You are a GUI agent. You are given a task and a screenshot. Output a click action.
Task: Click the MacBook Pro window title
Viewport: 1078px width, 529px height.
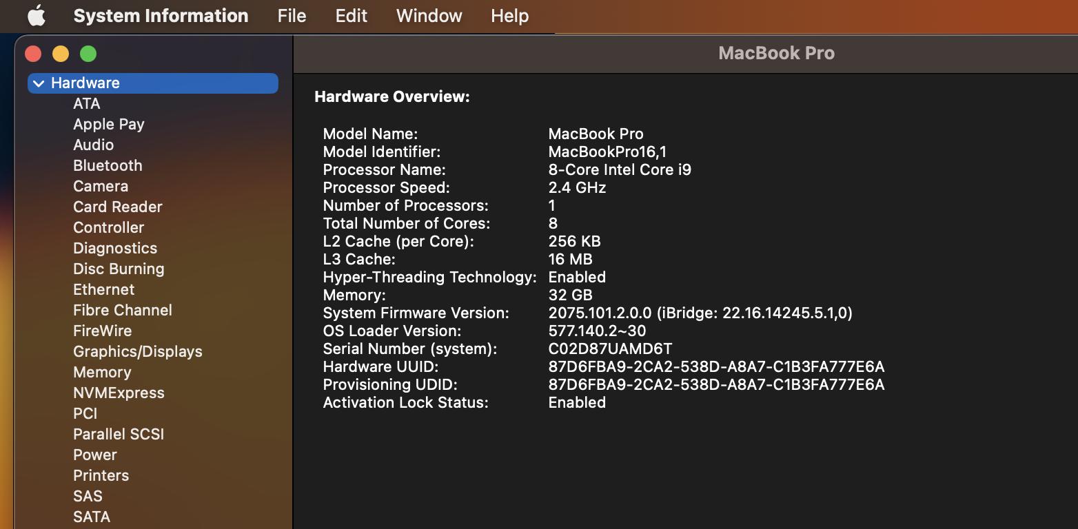pos(777,53)
